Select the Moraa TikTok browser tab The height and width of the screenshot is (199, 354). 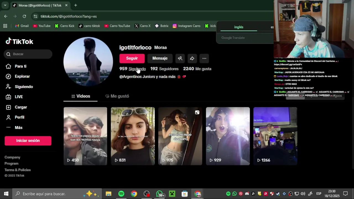click(x=40, y=5)
